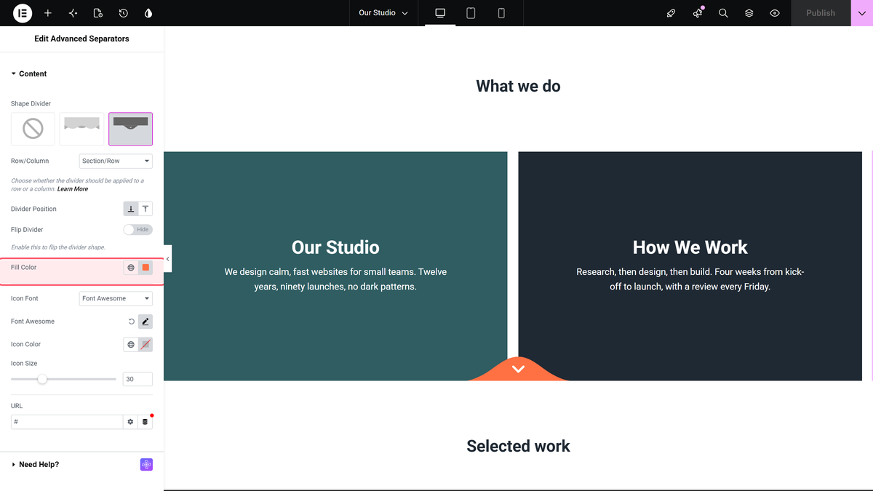873x491 pixels.
Task: Switch to tablet device preview
Action: (x=471, y=13)
